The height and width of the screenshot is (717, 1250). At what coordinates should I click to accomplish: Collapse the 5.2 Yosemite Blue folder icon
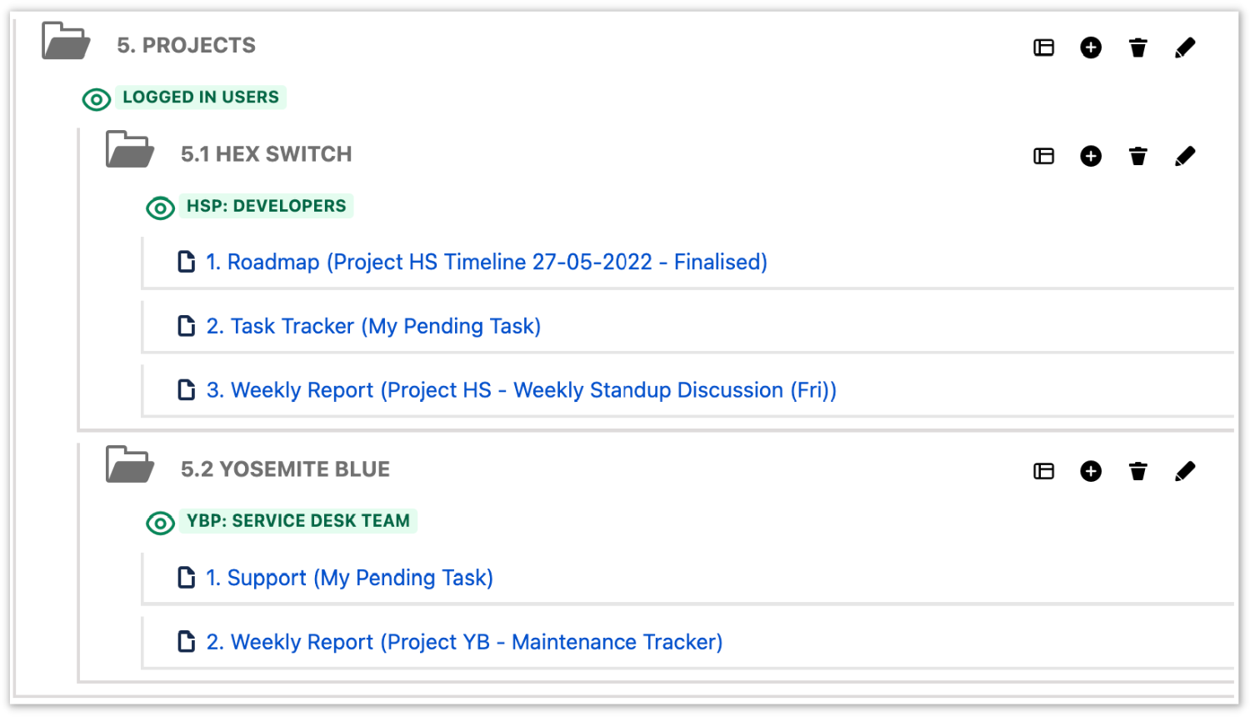pos(129,465)
